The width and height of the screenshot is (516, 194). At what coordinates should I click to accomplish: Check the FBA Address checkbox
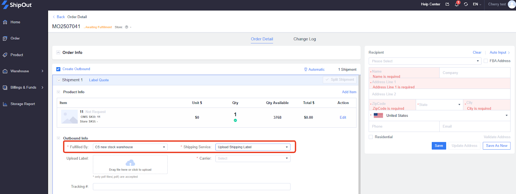pyautogui.click(x=486, y=61)
